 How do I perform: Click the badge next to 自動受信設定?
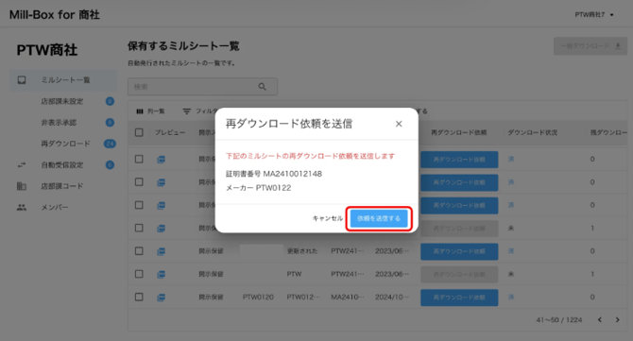point(110,164)
